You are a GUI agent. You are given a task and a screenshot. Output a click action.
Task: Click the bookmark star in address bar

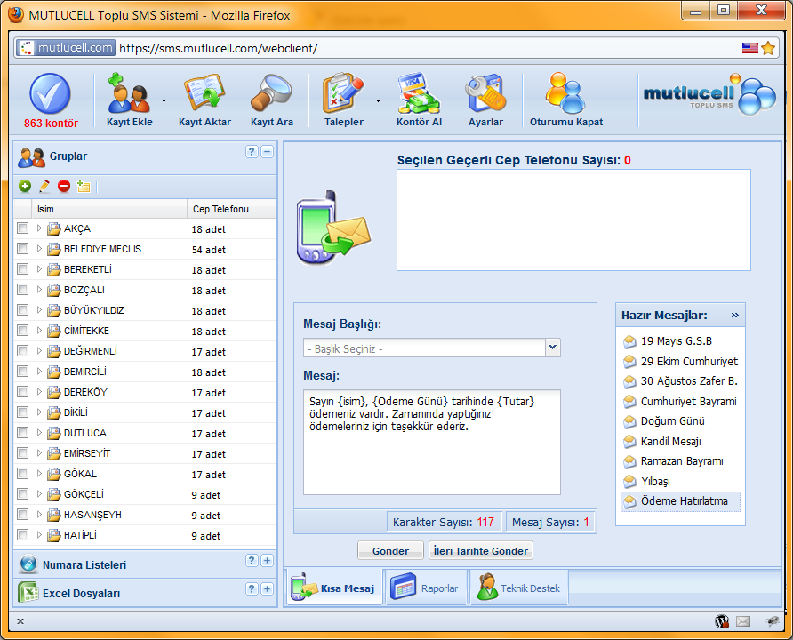(768, 48)
